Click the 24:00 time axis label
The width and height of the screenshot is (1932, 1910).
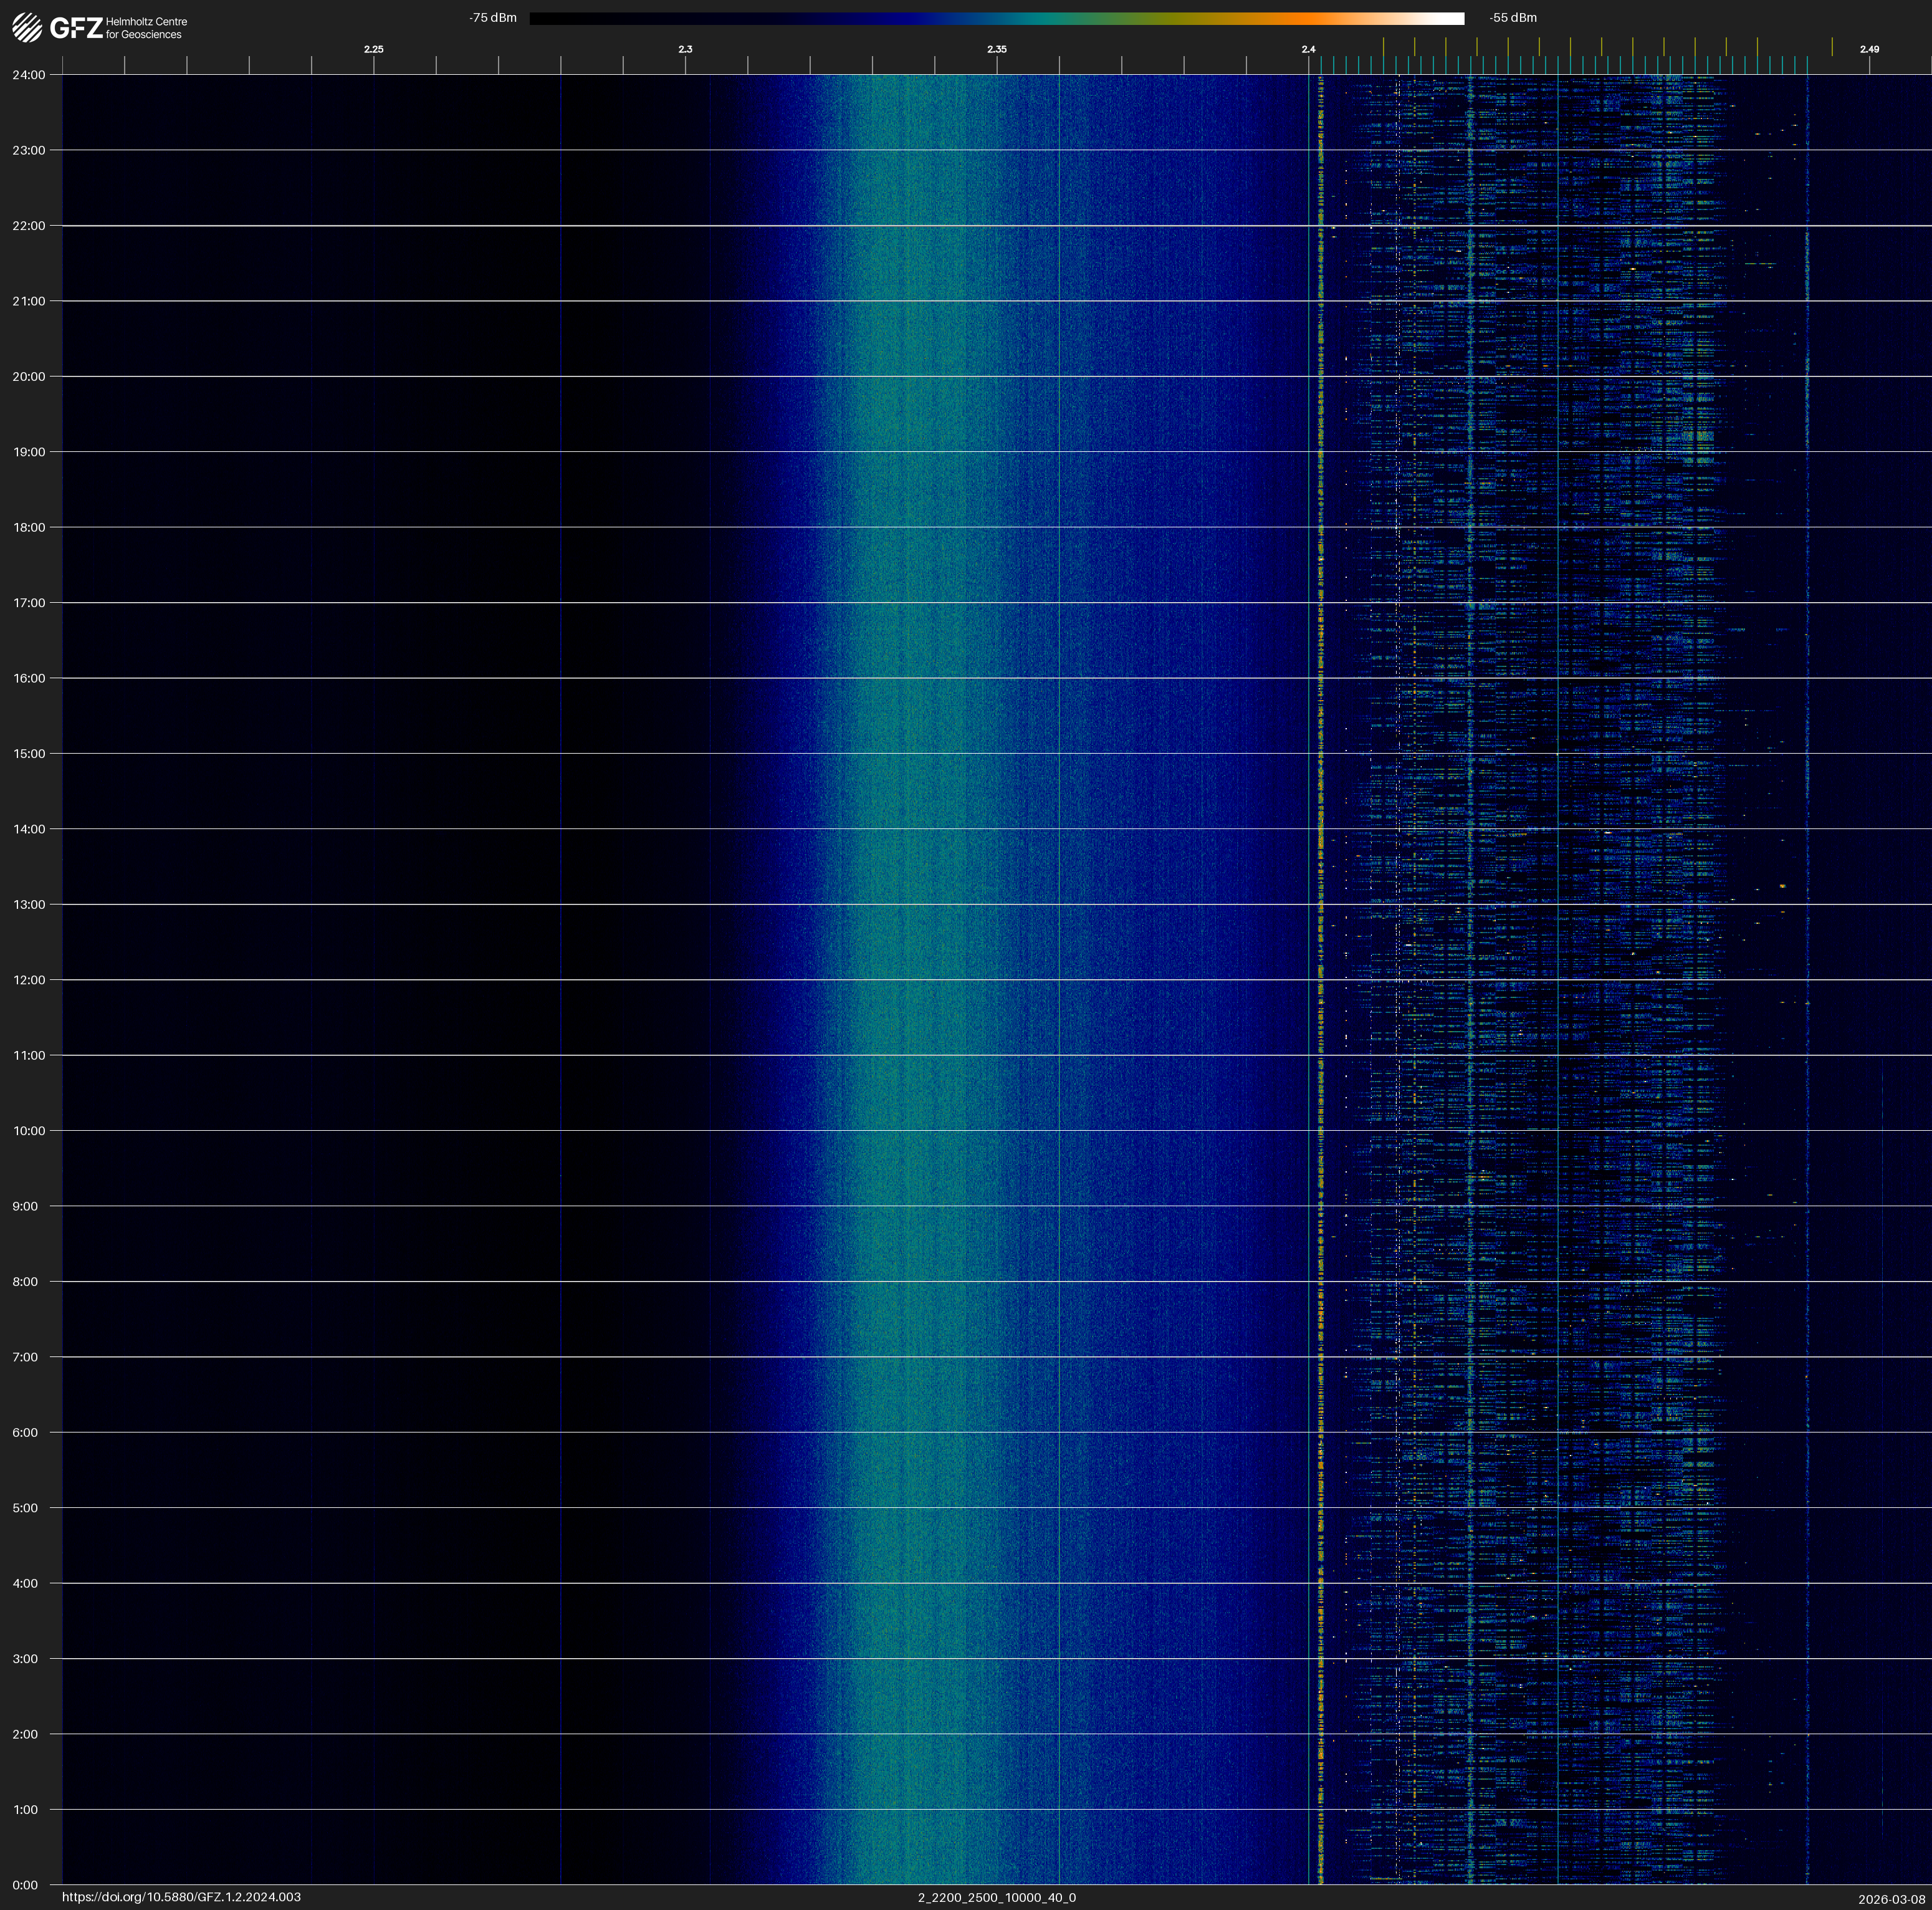click(29, 75)
